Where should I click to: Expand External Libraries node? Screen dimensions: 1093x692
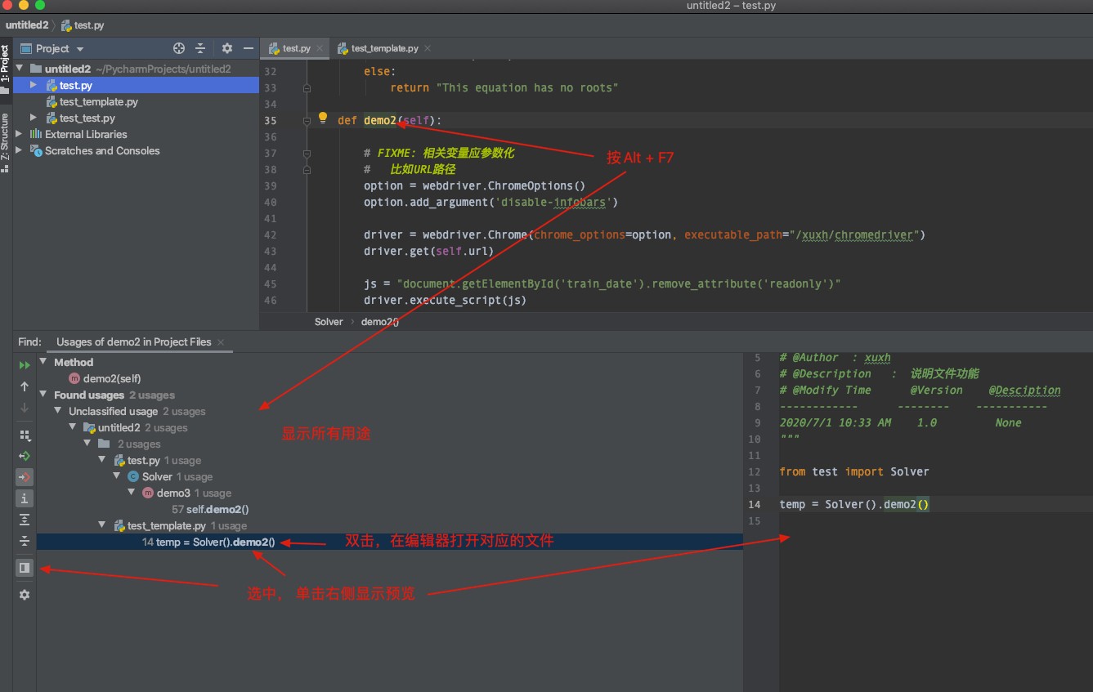(x=20, y=134)
